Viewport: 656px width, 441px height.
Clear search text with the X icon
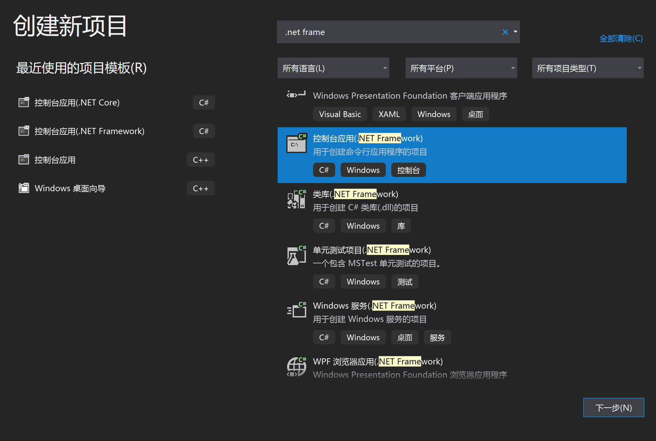click(x=505, y=32)
